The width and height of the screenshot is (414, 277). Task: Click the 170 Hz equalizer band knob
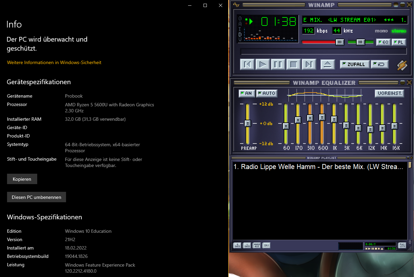[x=298, y=120]
